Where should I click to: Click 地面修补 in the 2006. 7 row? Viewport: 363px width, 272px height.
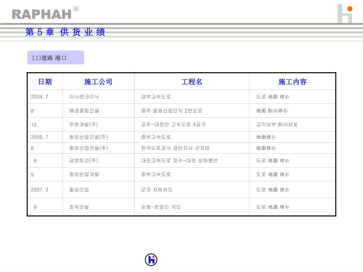(x=266, y=137)
